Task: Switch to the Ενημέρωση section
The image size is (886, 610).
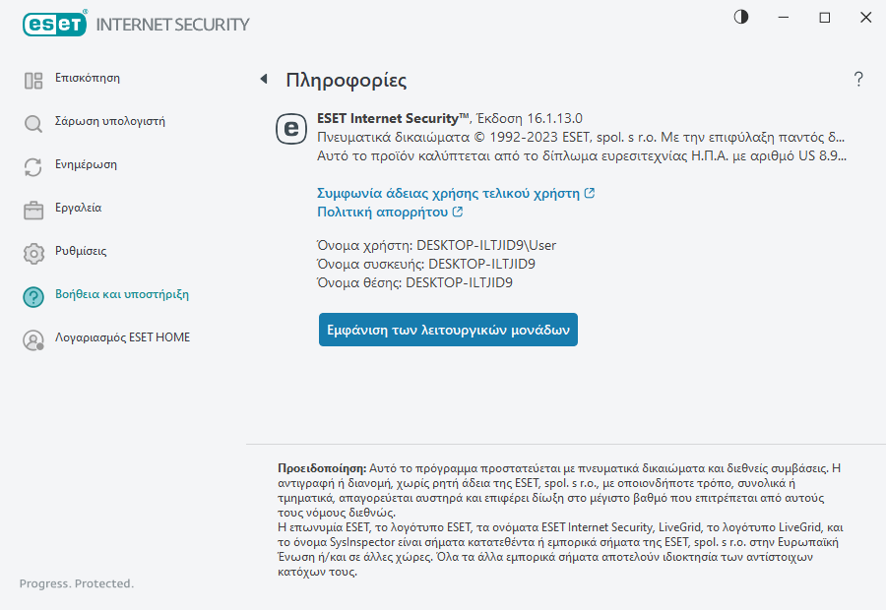Action: 86,164
